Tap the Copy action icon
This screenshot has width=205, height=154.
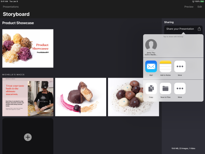151,88
